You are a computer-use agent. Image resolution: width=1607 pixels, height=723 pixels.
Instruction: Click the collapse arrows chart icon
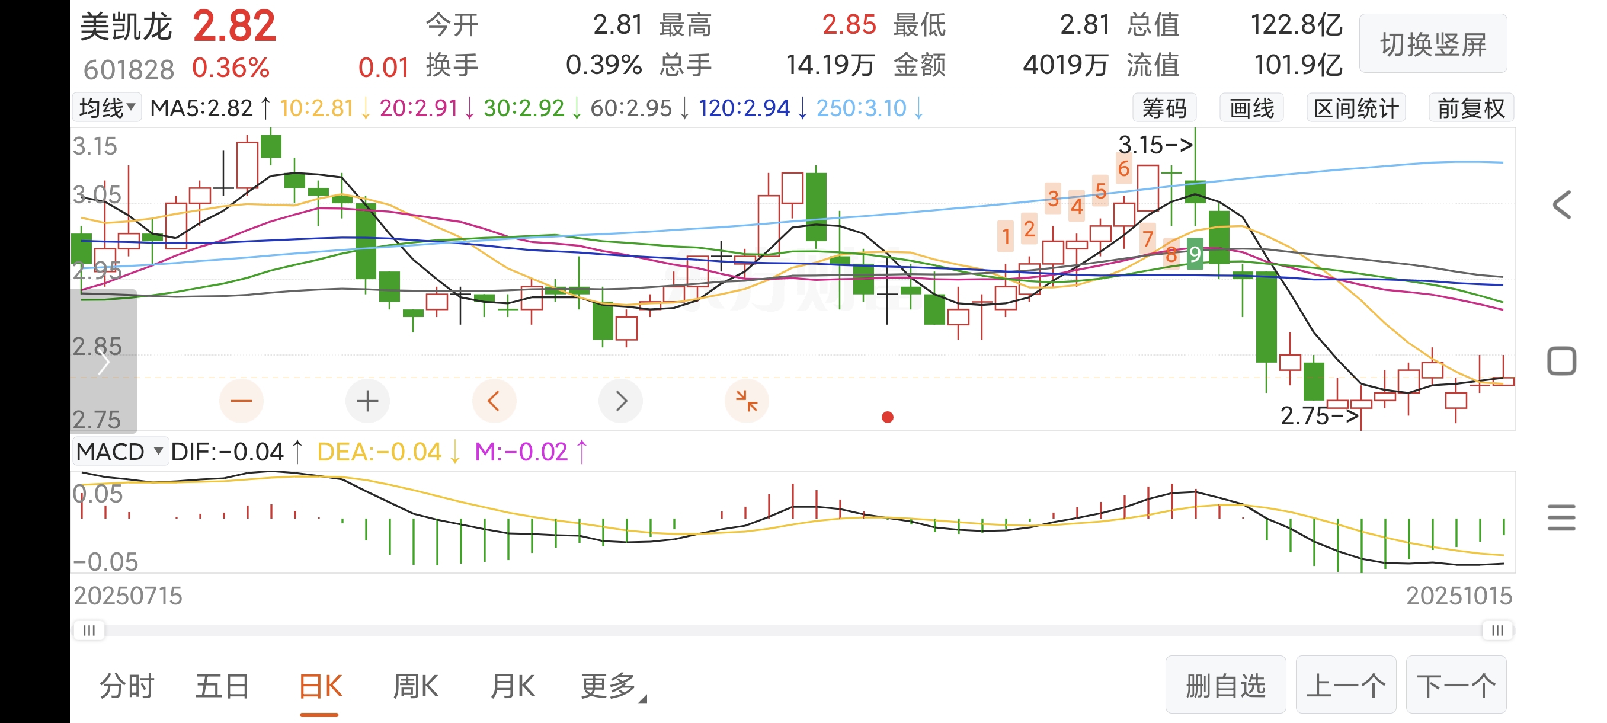coord(746,401)
